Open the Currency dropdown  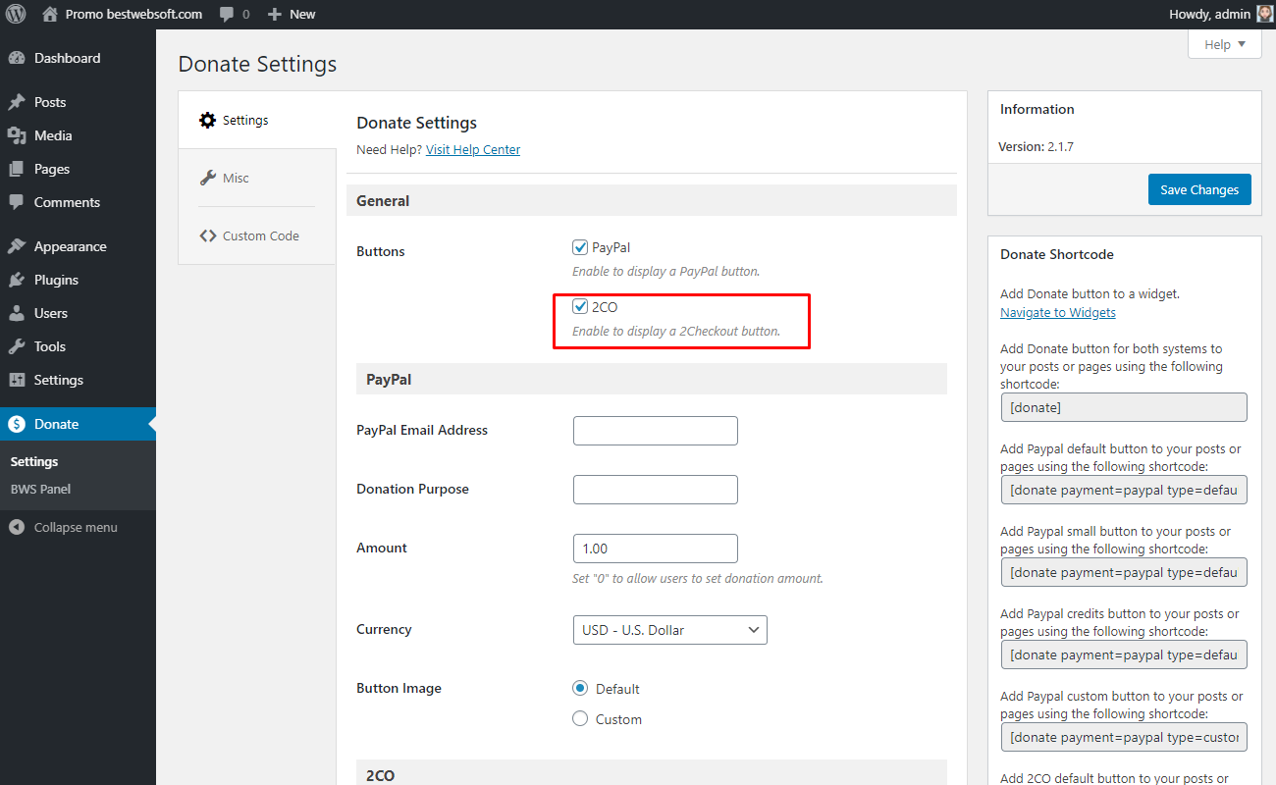669,630
